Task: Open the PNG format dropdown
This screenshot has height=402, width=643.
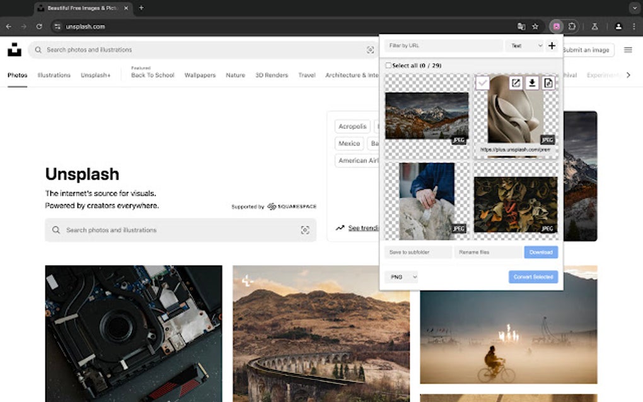Action: click(x=402, y=277)
